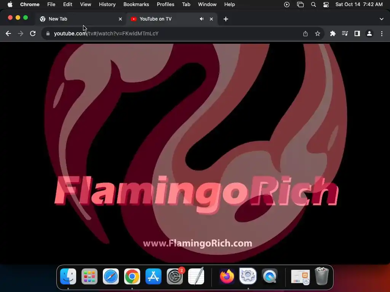Open Control Center in menu bar

point(326,5)
